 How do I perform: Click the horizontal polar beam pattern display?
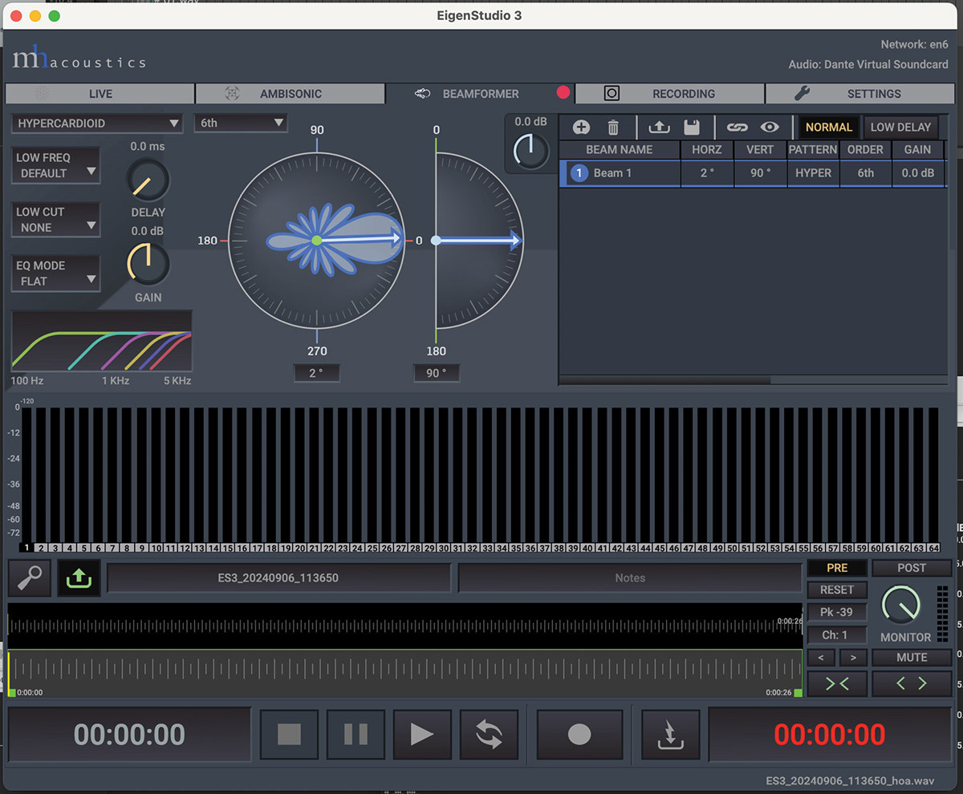[x=316, y=240]
